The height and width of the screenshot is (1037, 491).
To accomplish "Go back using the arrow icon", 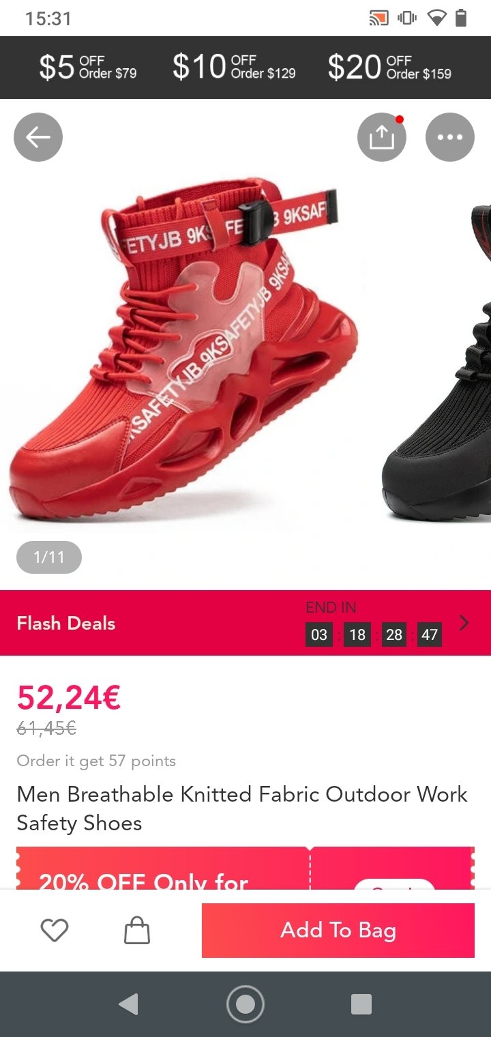I will pos(38,137).
